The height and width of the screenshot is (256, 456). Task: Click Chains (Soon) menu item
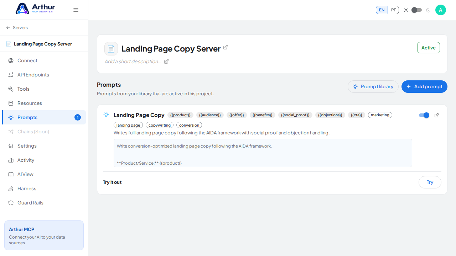click(44, 132)
